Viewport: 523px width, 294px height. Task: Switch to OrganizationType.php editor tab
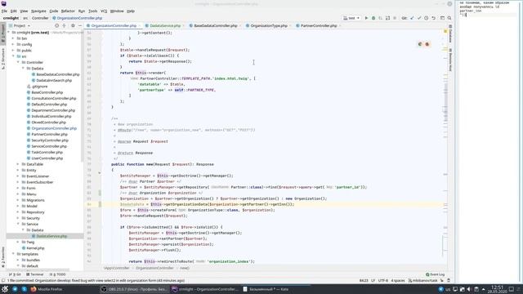click(269, 25)
